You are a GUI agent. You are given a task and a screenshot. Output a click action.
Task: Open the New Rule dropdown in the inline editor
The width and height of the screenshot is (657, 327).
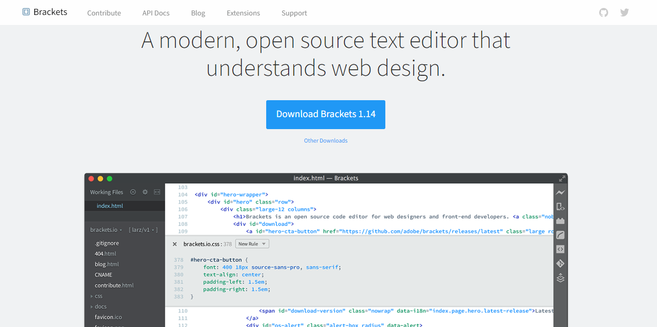[252, 243]
